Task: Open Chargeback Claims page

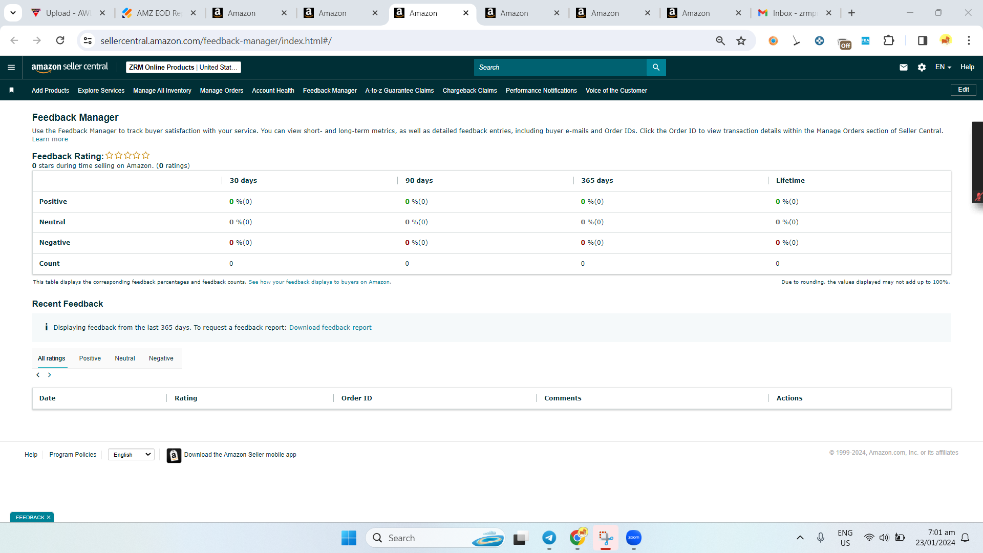Action: click(469, 91)
